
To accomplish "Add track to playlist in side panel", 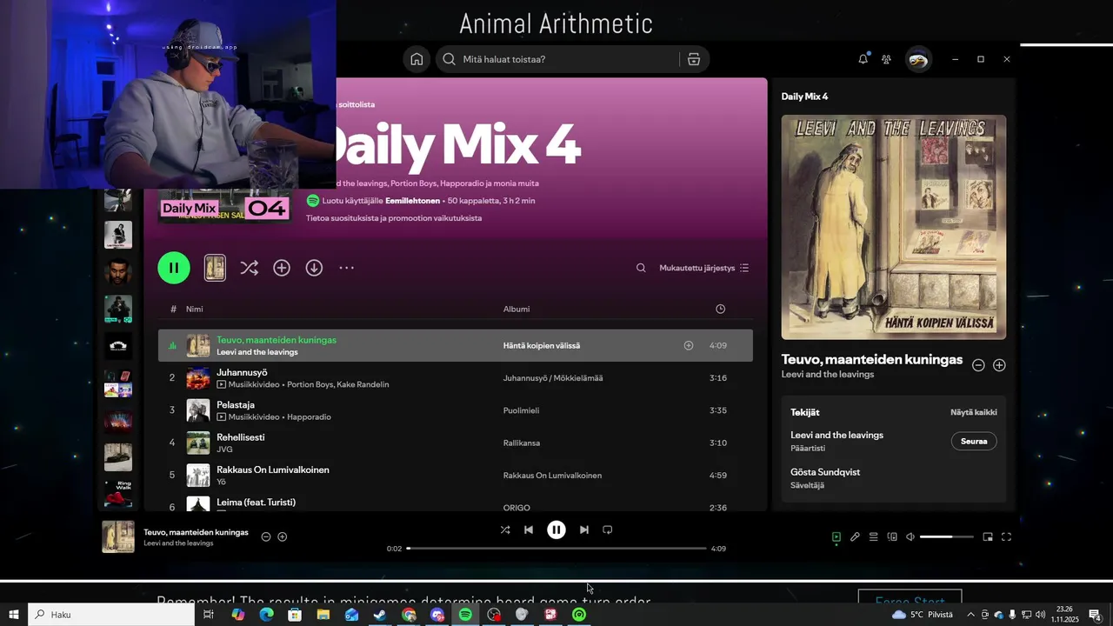I will point(999,365).
